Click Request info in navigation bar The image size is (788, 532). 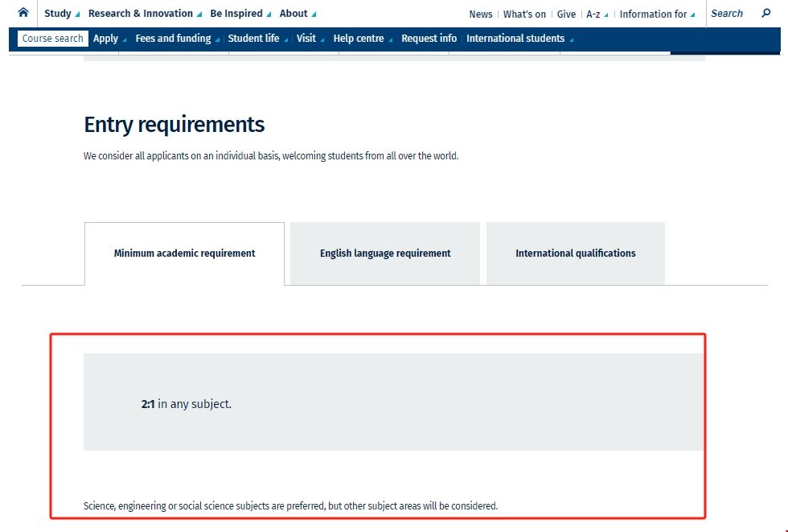coord(429,39)
